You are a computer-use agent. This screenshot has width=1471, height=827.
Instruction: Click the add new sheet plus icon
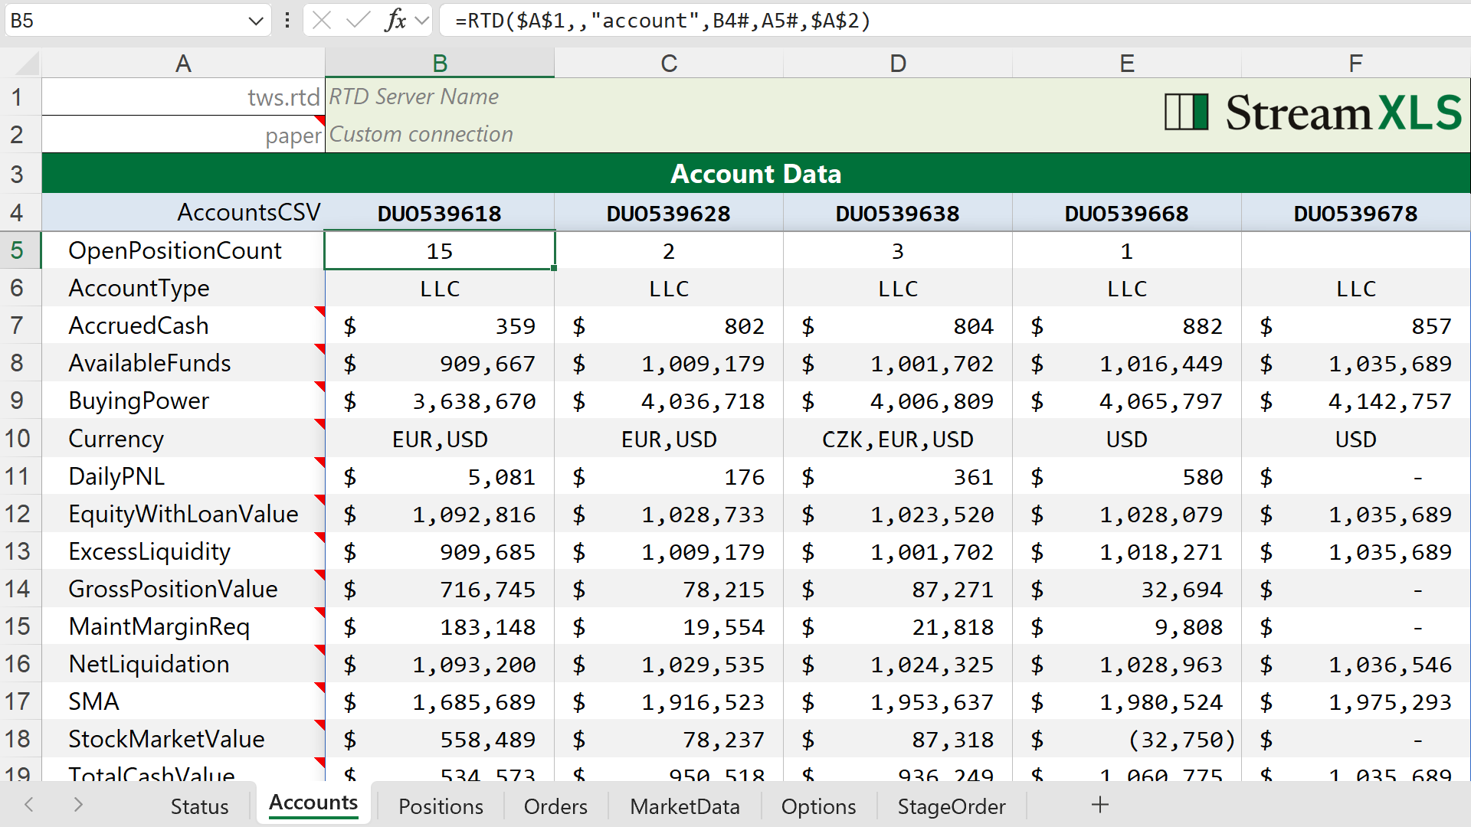(x=1100, y=805)
